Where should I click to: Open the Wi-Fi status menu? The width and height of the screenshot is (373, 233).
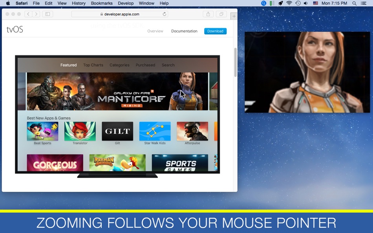point(289,3)
